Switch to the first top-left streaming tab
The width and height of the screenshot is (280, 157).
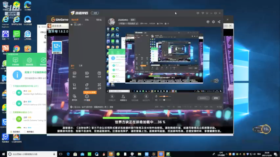click(75, 20)
